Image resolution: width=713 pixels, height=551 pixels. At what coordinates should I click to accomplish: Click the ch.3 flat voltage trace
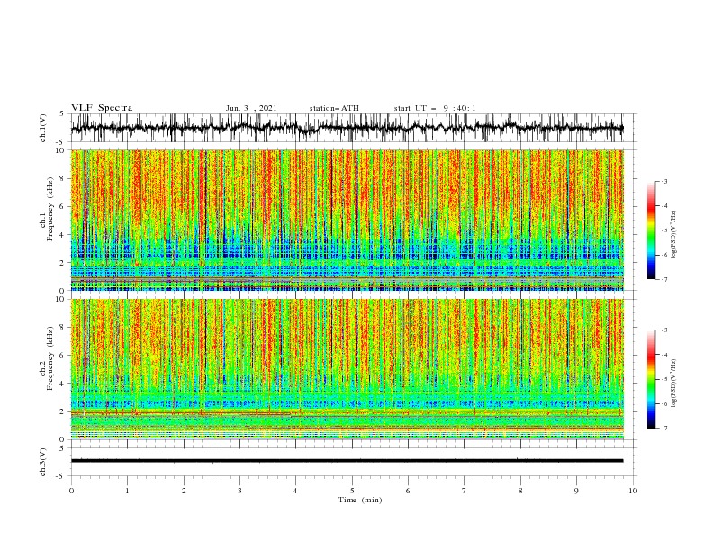(x=347, y=461)
